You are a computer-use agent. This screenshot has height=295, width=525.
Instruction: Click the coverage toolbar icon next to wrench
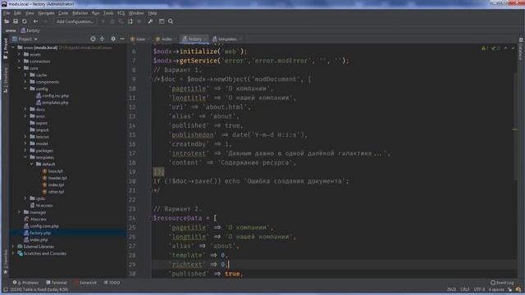click(130, 21)
